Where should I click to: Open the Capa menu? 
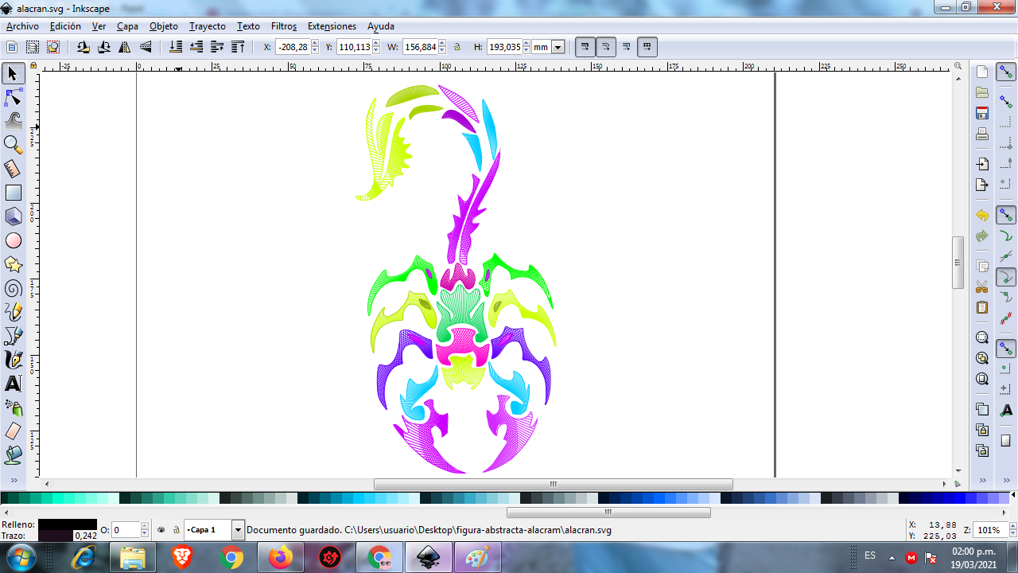point(127,26)
